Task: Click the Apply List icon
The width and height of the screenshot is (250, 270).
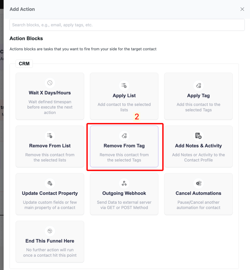Action: (124, 85)
